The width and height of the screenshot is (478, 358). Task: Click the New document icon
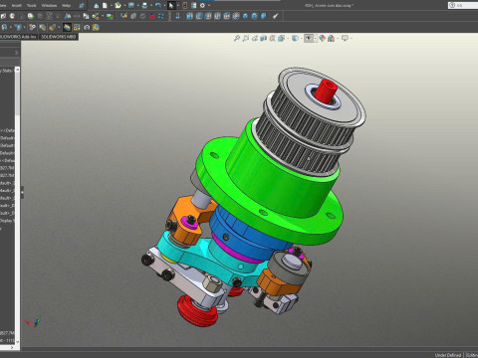point(105,6)
